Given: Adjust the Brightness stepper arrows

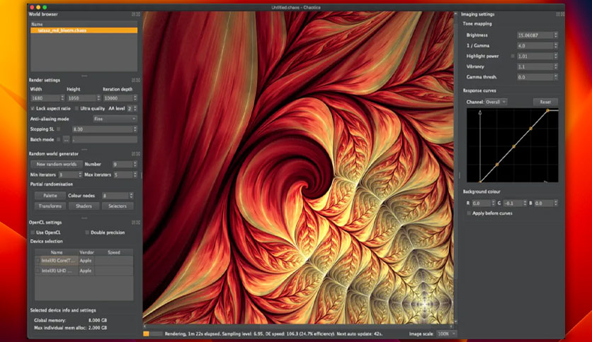Looking at the screenshot, I should pos(555,35).
